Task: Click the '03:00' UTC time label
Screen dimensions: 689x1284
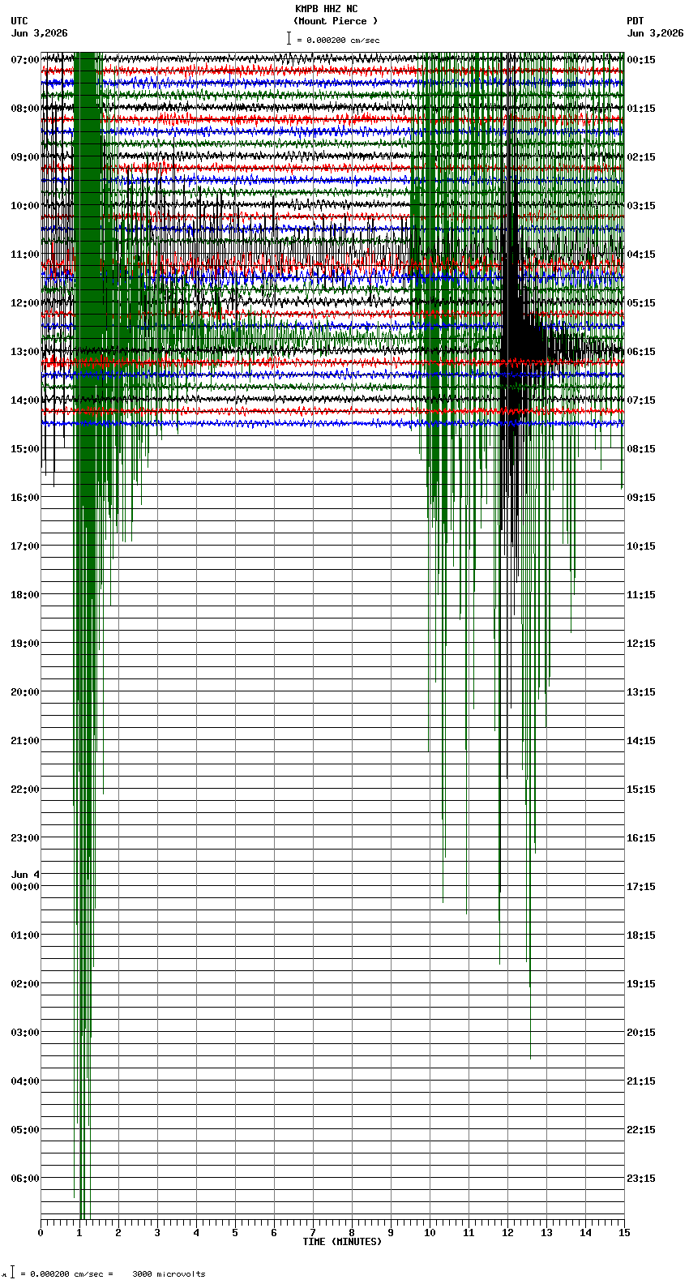Action: (25, 1033)
